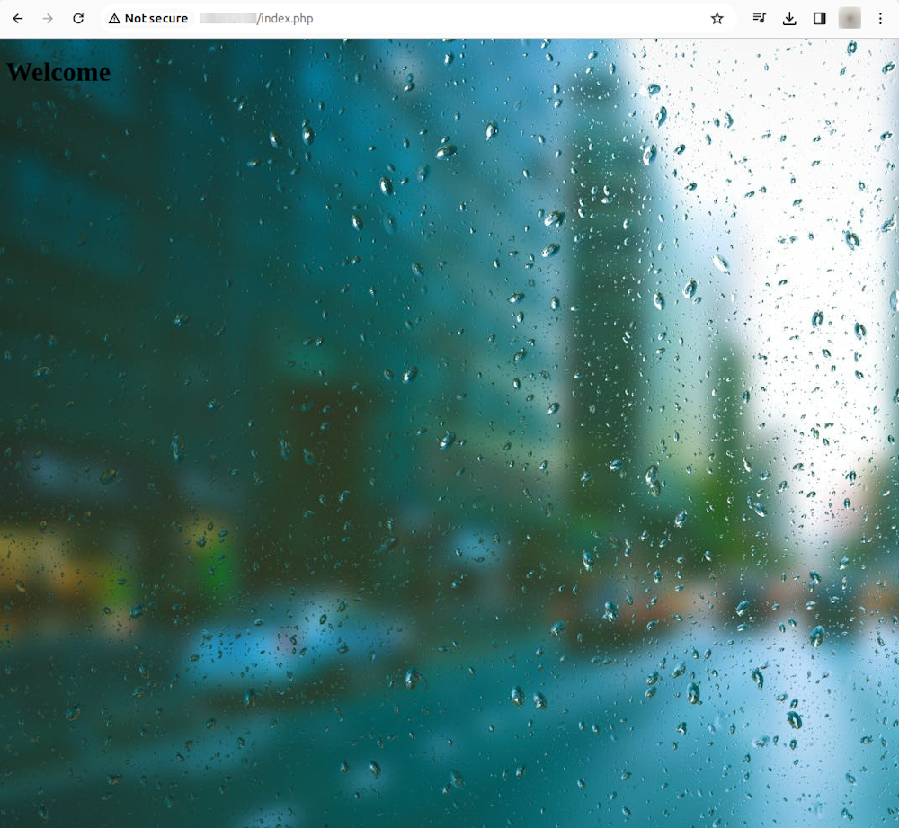The width and height of the screenshot is (899, 828).
Task: View site info via Not secure label
Action: [156, 19]
